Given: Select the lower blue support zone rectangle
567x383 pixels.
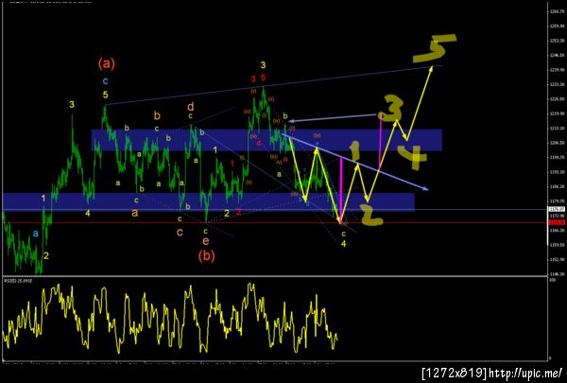Looking at the screenshot, I should 208,201.
